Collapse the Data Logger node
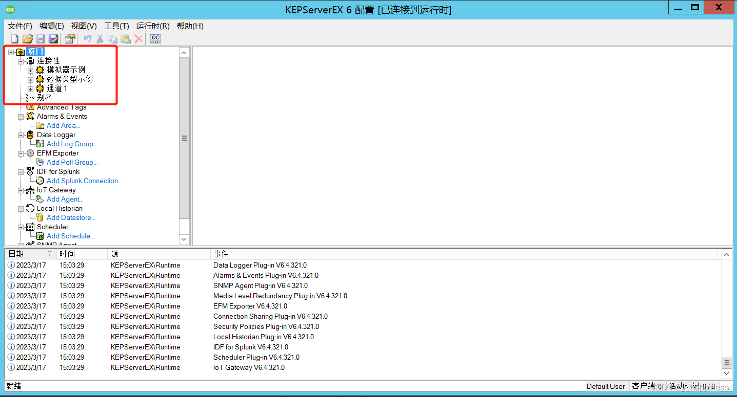Screen dimensions: 737x397 point(21,135)
